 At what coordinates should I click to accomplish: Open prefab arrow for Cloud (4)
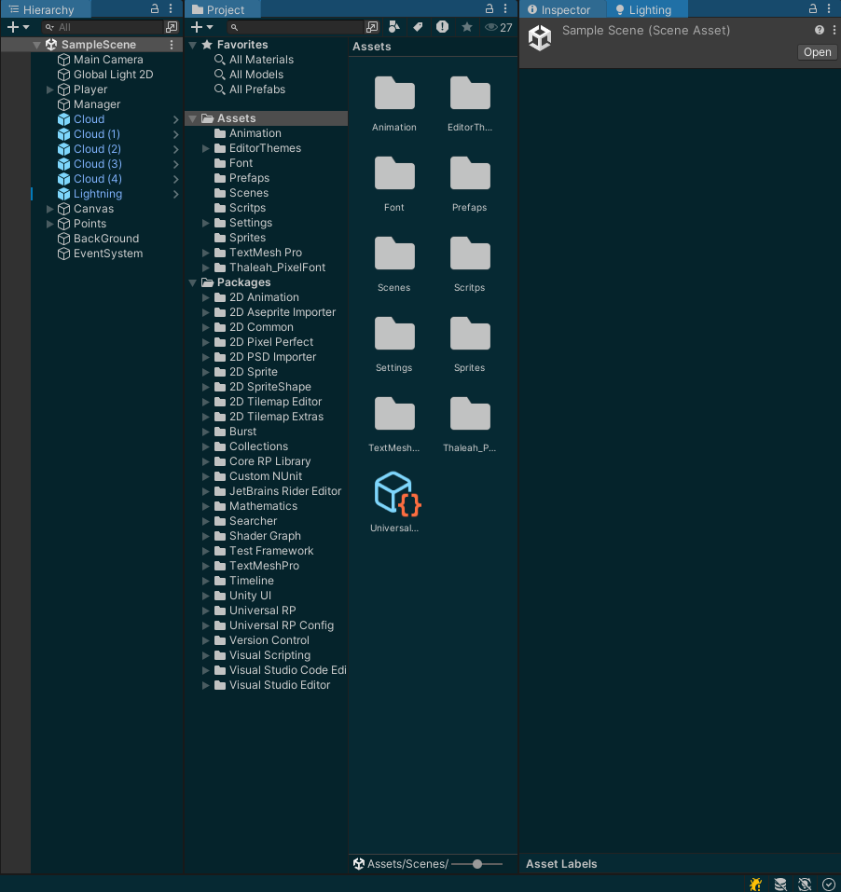pos(176,179)
